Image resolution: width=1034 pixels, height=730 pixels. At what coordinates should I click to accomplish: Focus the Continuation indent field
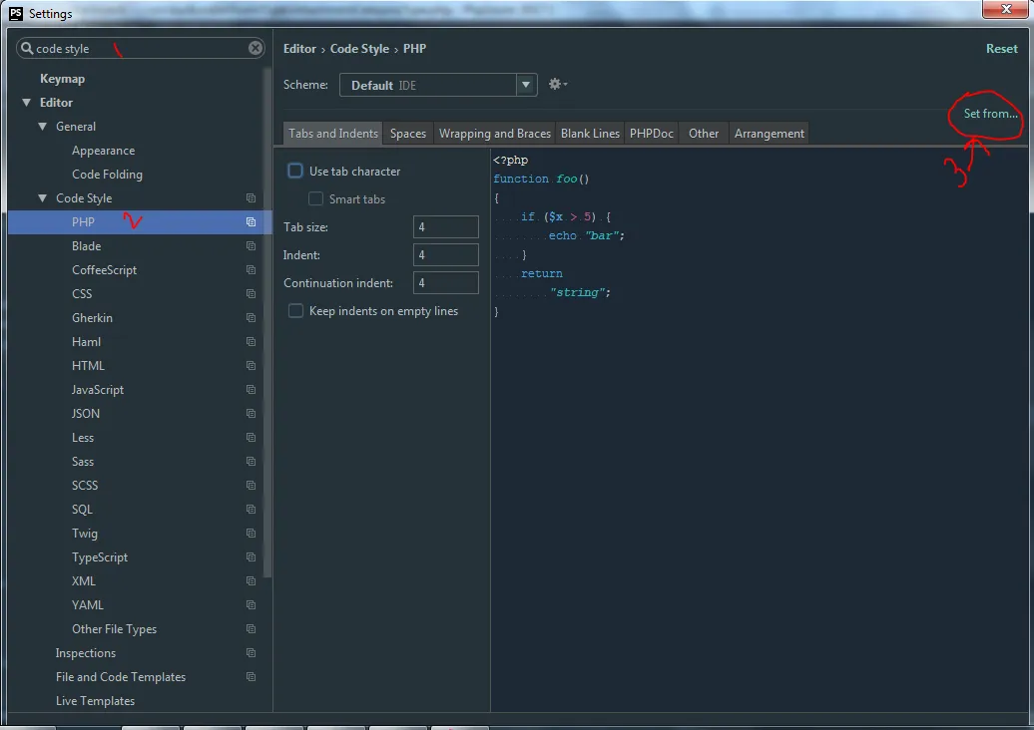pos(446,282)
